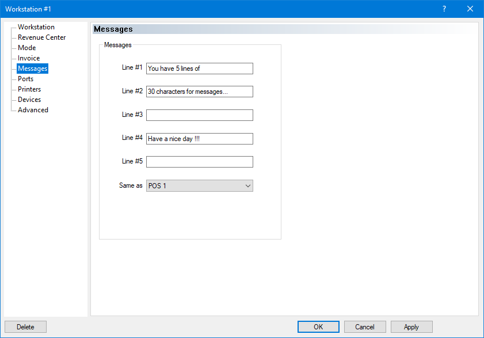This screenshot has width=484, height=338.
Task: Click the empty Line #5 field
Action: click(x=199, y=162)
